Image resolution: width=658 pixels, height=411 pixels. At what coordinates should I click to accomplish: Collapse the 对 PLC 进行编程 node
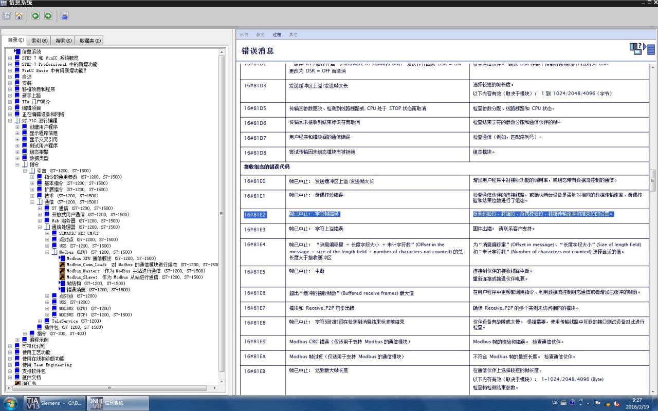point(10,121)
